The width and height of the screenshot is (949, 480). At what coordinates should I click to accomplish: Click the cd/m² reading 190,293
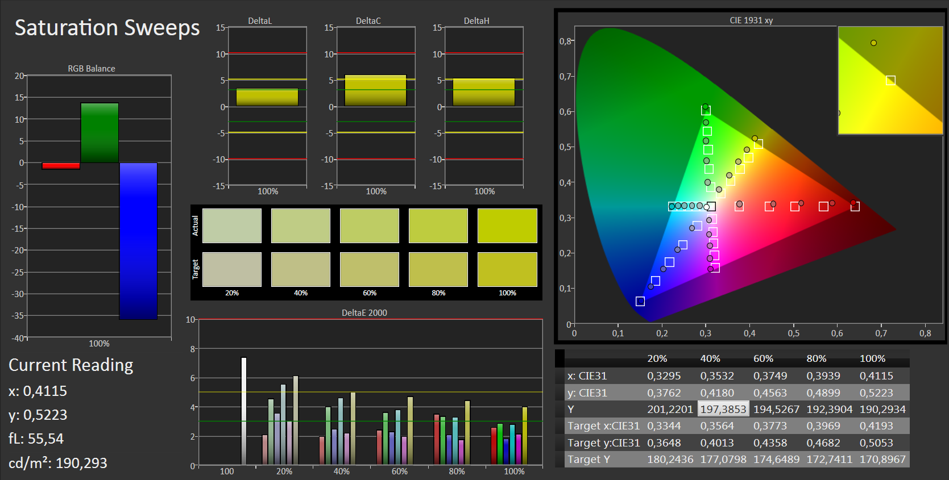(x=58, y=463)
